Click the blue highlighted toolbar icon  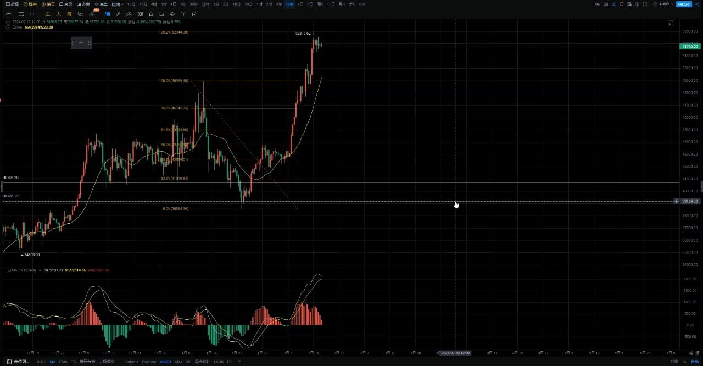click(x=108, y=14)
